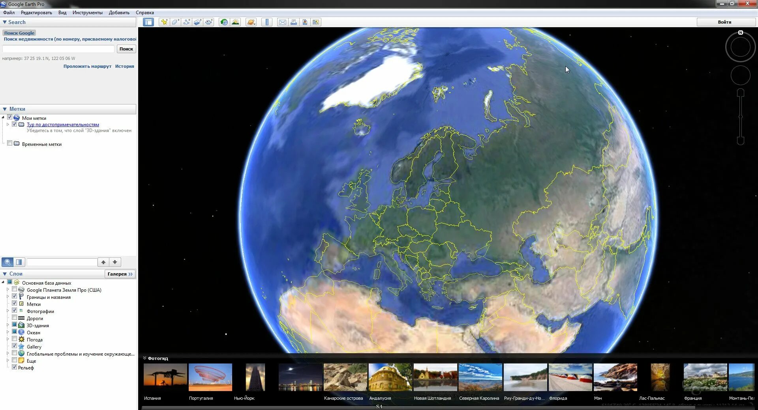Open the Добавить menu
The width and height of the screenshot is (758, 410).
pos(119,13)
